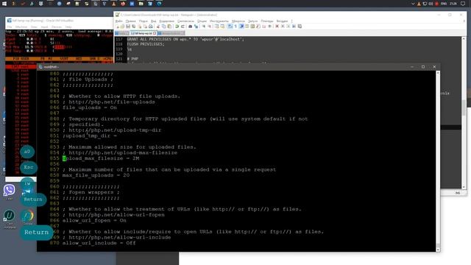Open Кодировки menu in Notepad++
Screen dimensions: 471x265
tap(166, 21)
